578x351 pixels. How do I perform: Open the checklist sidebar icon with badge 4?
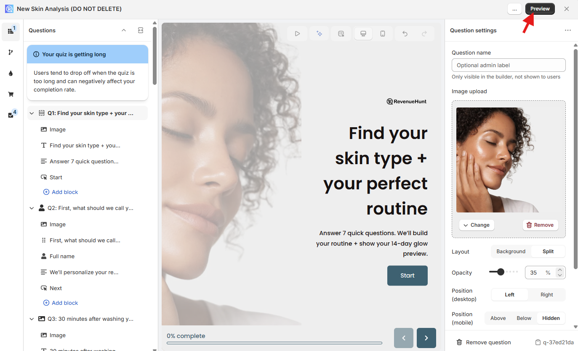tap(11, 115)
